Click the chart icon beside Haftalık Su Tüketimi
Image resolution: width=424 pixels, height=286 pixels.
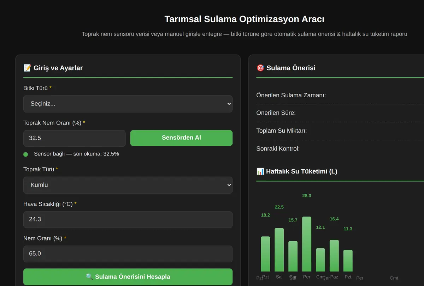[260, 171]
